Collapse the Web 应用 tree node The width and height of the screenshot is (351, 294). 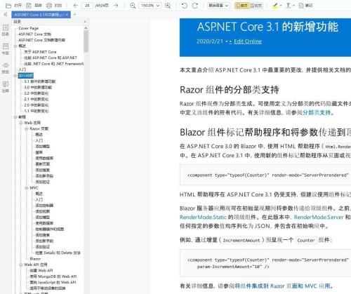(x=21, y=123)
